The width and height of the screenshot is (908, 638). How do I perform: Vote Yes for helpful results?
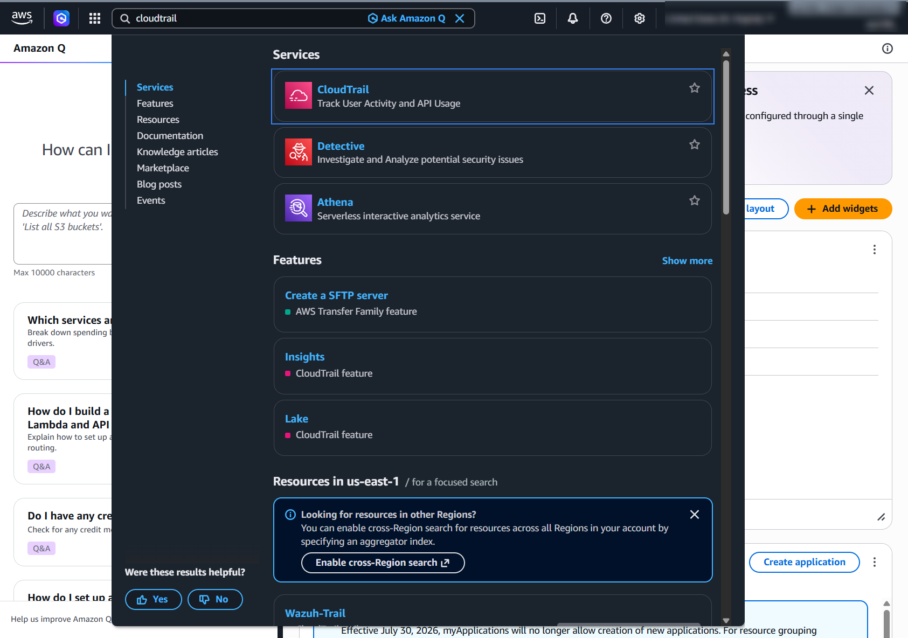coord(153,599)
